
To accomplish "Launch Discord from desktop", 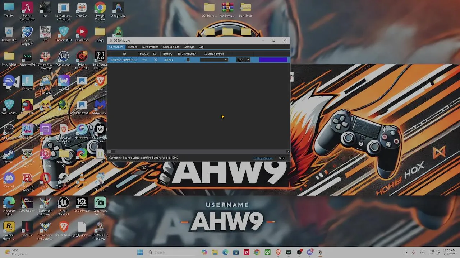I will tap(9, 181).
